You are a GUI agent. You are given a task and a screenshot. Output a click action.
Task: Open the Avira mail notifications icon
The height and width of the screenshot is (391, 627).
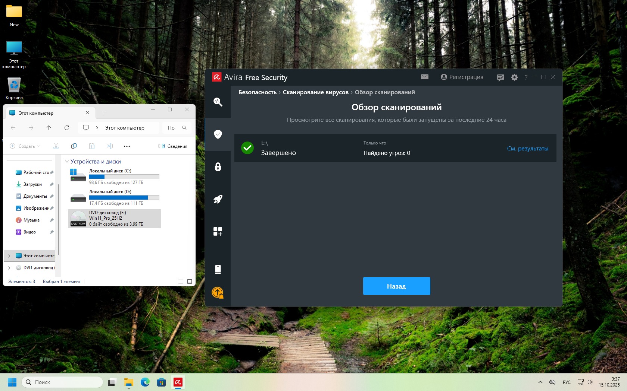[424, 77]
